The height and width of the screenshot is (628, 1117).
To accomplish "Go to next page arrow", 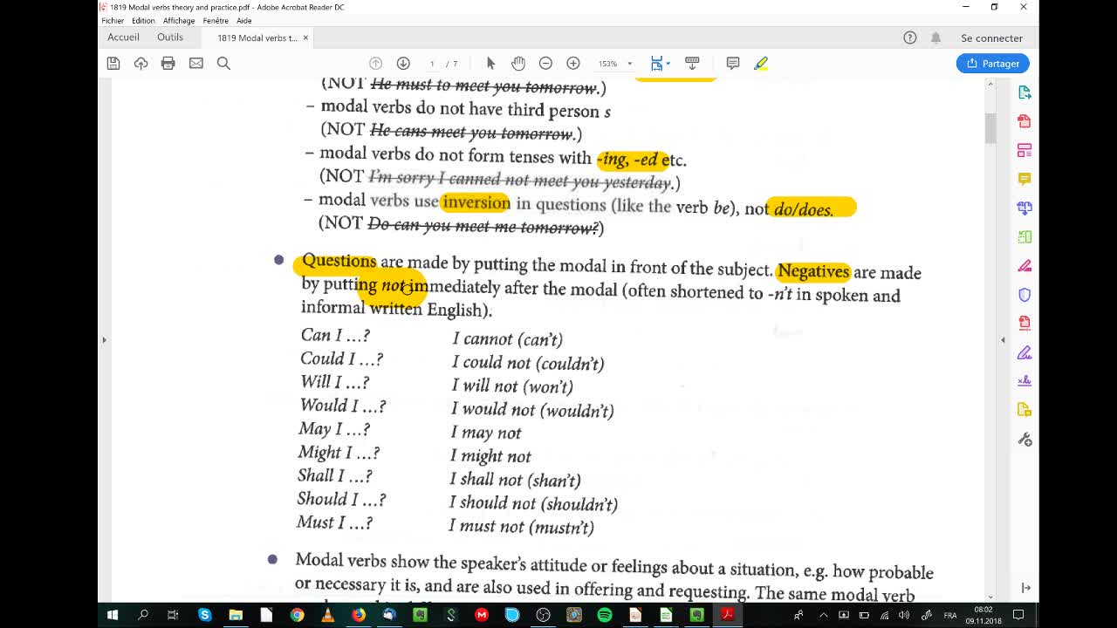I will pyautogui.click(x=403, y=63).
